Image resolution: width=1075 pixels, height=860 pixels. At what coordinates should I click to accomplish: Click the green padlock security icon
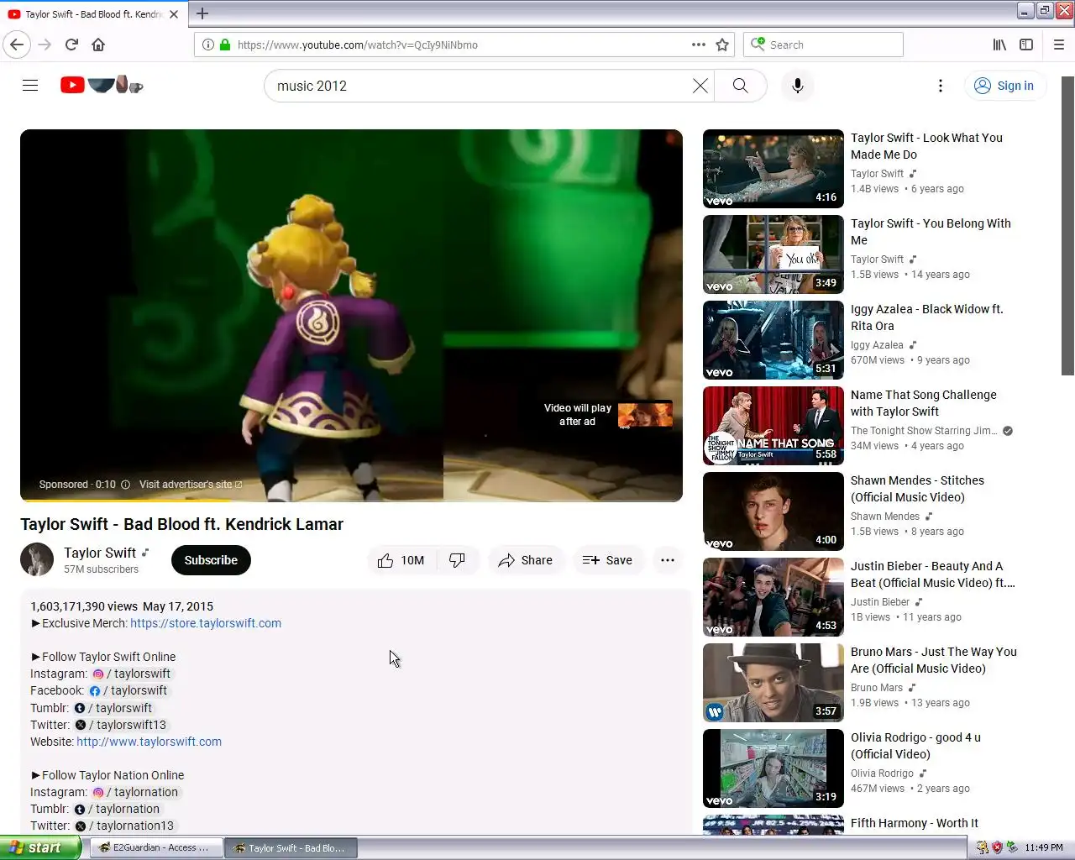point(225,45)
